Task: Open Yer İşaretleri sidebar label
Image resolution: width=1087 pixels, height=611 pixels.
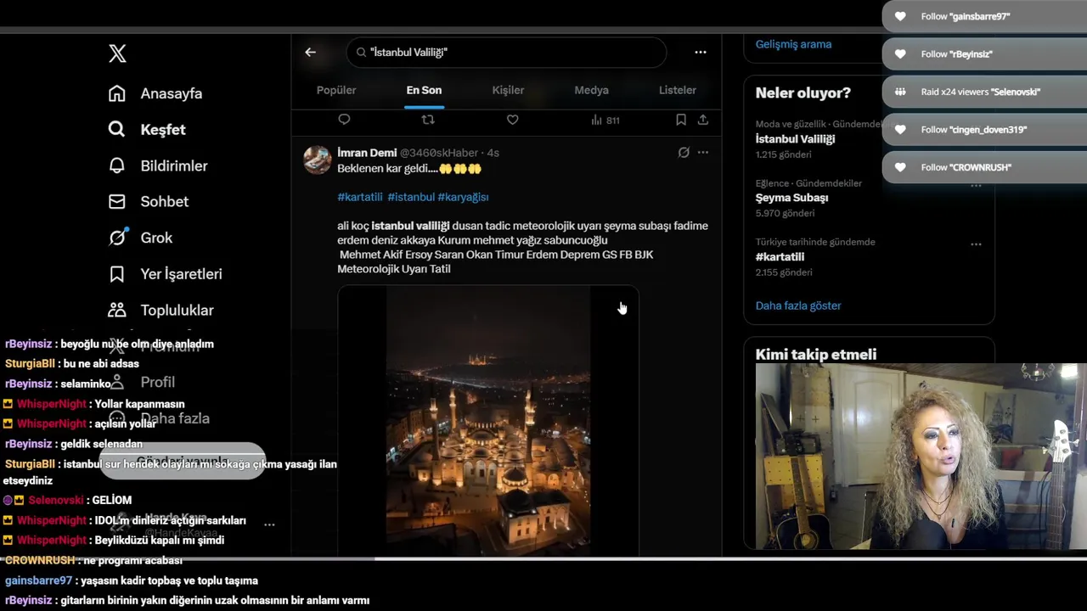Action: point(181,274)
